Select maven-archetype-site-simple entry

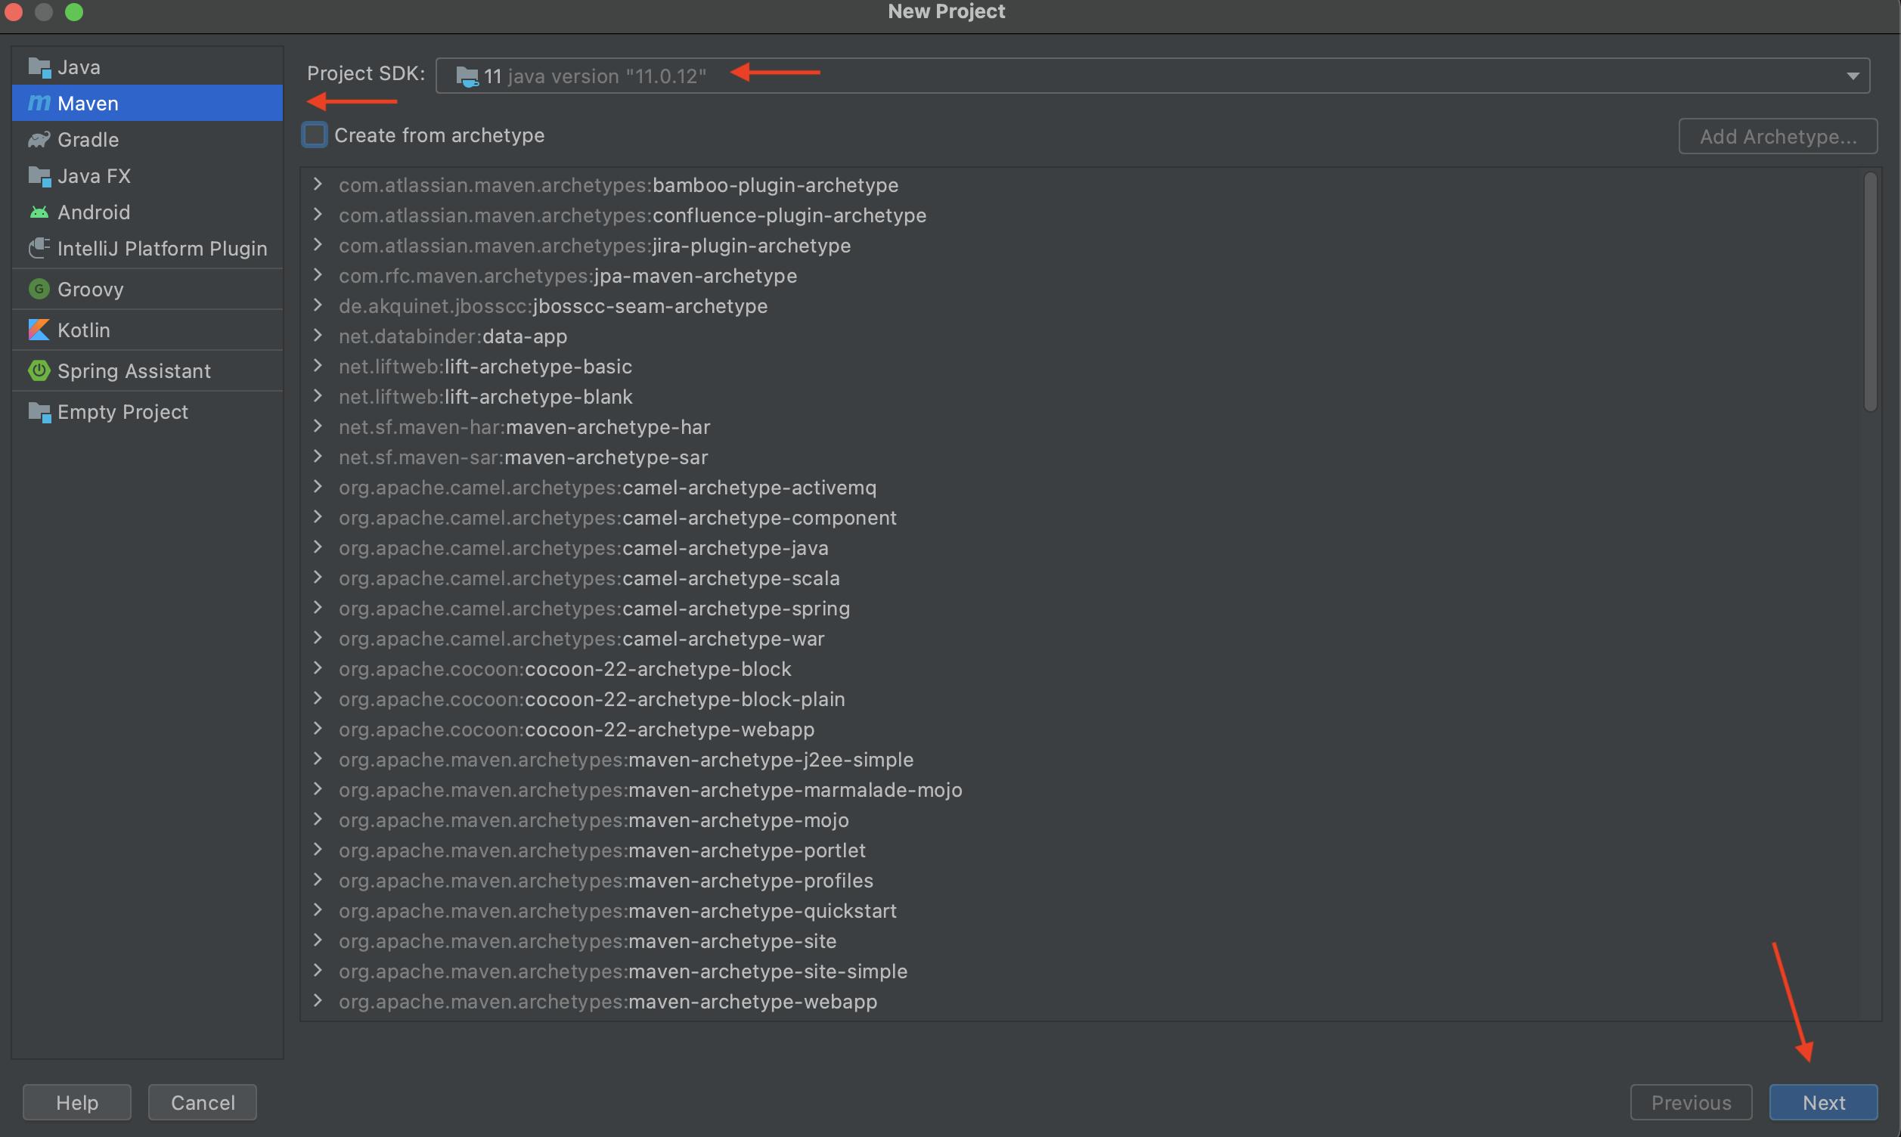pyautogui.click(x=623, y=971)
